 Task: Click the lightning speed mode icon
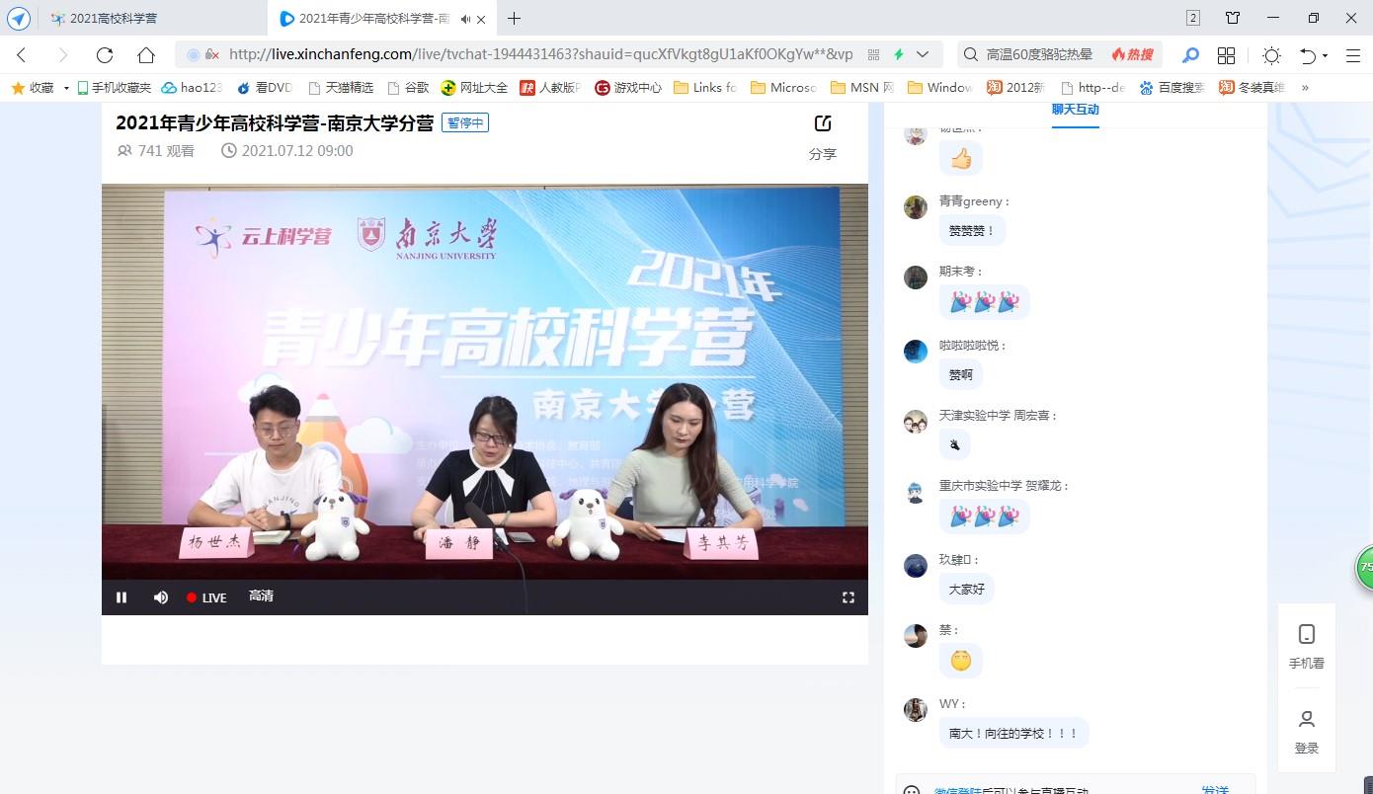[x=899, y=55]
